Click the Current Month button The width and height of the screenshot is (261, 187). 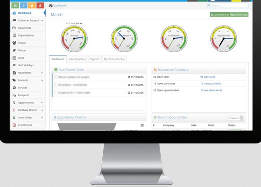[220, 15]
